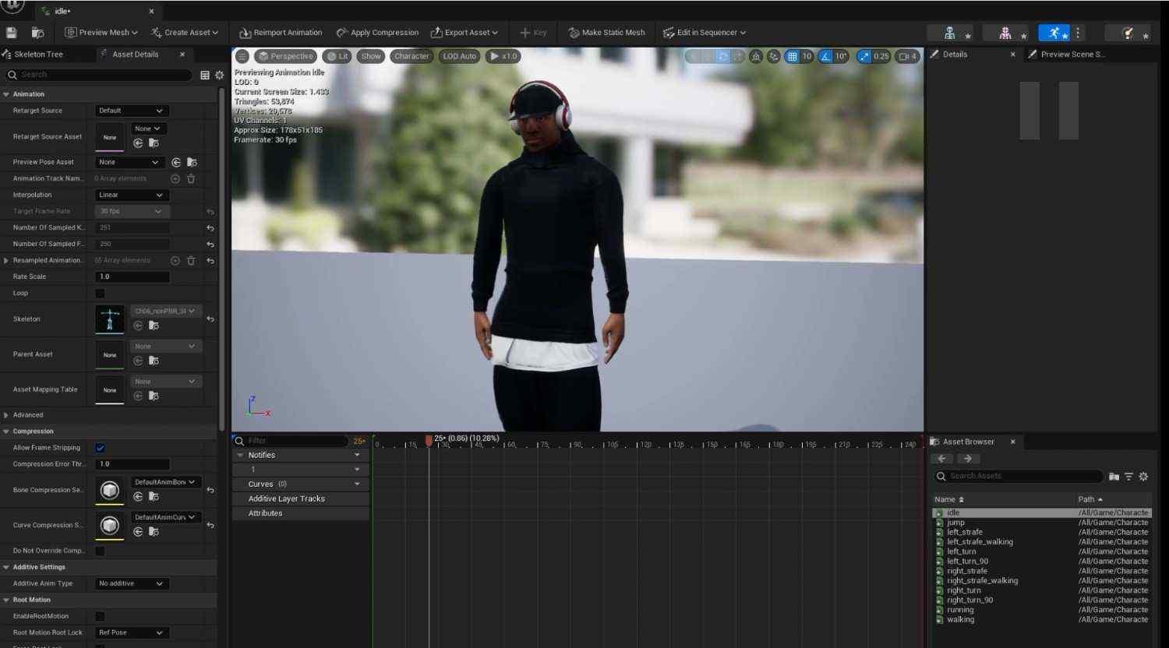Open the Root Motion Root Lock dropdown
The height and width of the screenshot is (648, 1169).
[x=131, y=632]
